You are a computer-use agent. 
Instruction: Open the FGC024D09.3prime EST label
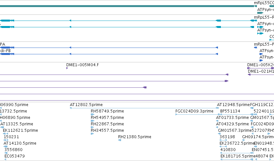click(x=194, y=111)
